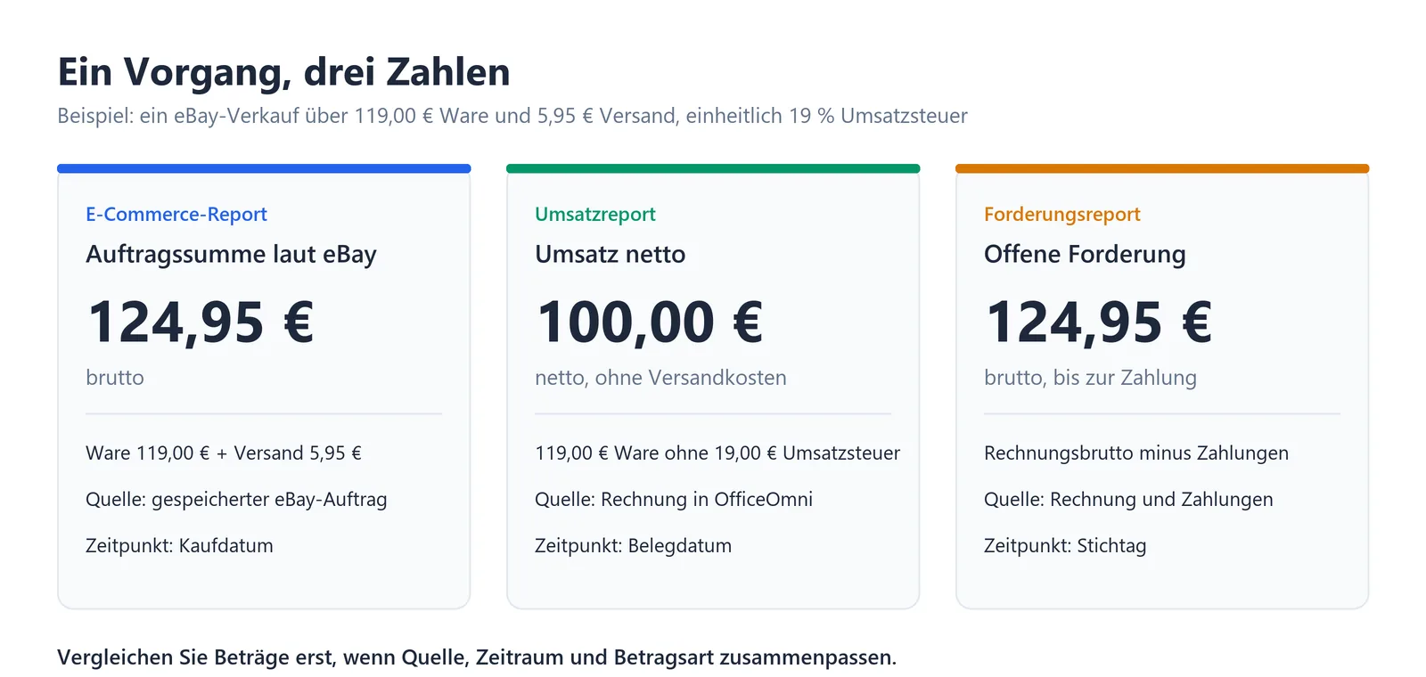Select the 'E-Commerce-Report' label
This screenshot has height=677, width=1426.
point(176,215)
